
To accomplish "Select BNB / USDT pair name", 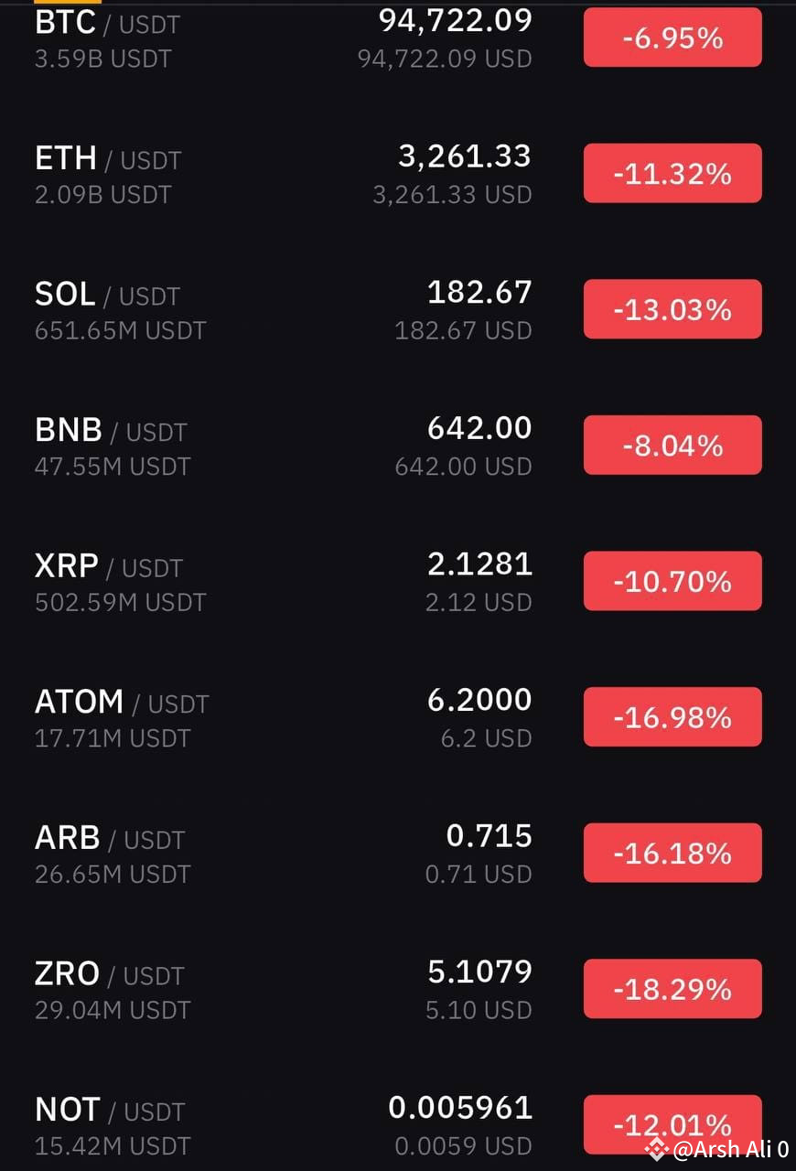I will tap(111, 430).
